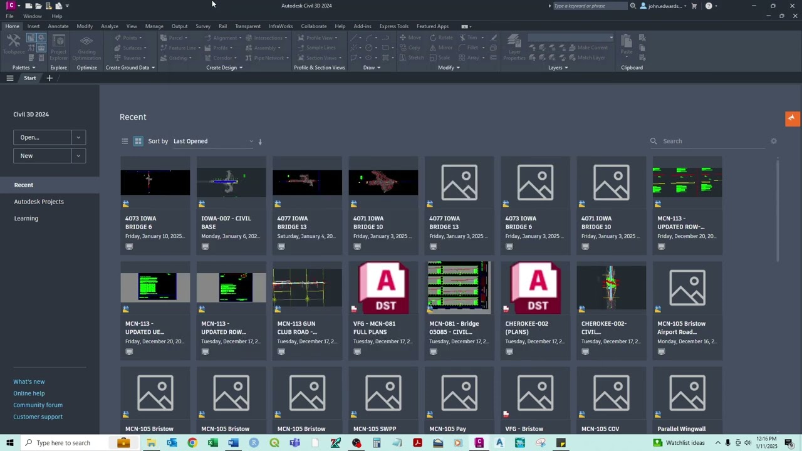This screenshot has width=802, height=451.
Task: Open the Toolspace palette
Action: coord(13,44)
